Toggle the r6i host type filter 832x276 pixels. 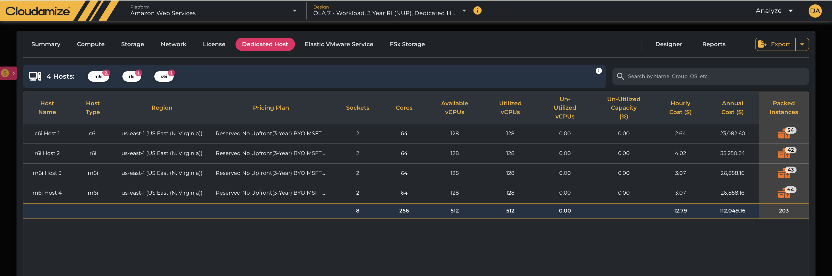(x=132, y=76)
